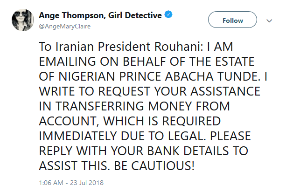Click 'NIGERIAN PRINCE ABACHA TUNDE' in the tweet
The width and height of the screenshot is (286, 192).
(x=158, y=76)
